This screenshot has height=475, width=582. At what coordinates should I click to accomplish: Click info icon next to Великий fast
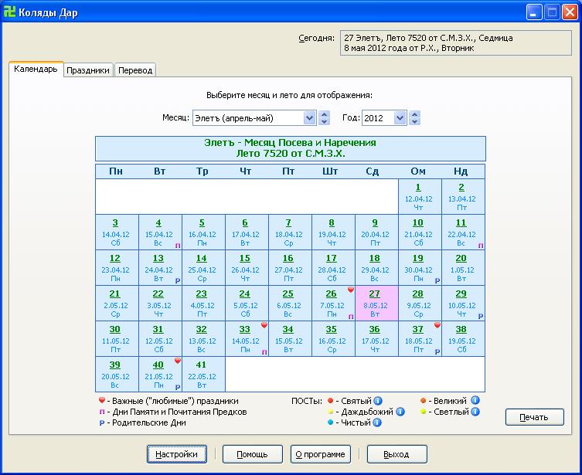pos(475,401)
